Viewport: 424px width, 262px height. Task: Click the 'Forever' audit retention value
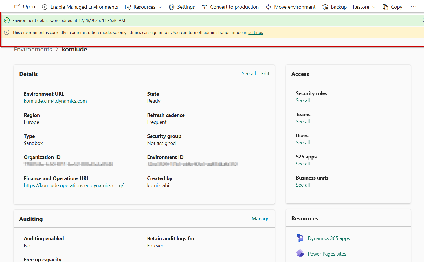tap(155, 246)
